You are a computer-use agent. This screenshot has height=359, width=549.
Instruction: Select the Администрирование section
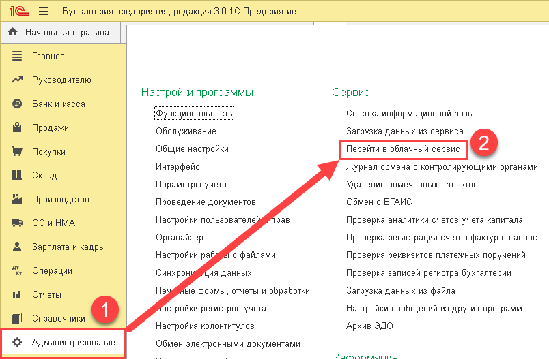[x=74, y=342]
